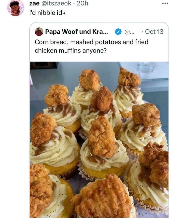
Task: Click the "i'd nibble idk" tweet text
Action: [48, 12]
